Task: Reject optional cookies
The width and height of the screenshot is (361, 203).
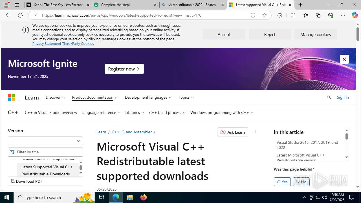Action: coord(270,34)
